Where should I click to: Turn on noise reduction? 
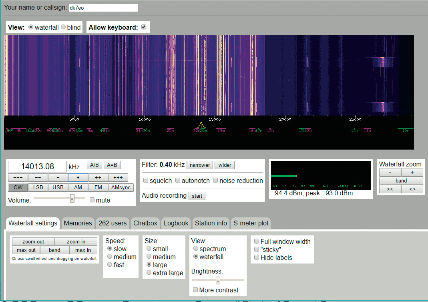(x=216, y=180)
